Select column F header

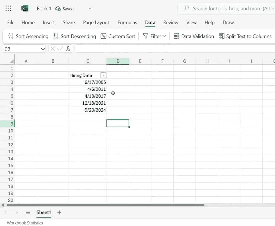(162, 61)
